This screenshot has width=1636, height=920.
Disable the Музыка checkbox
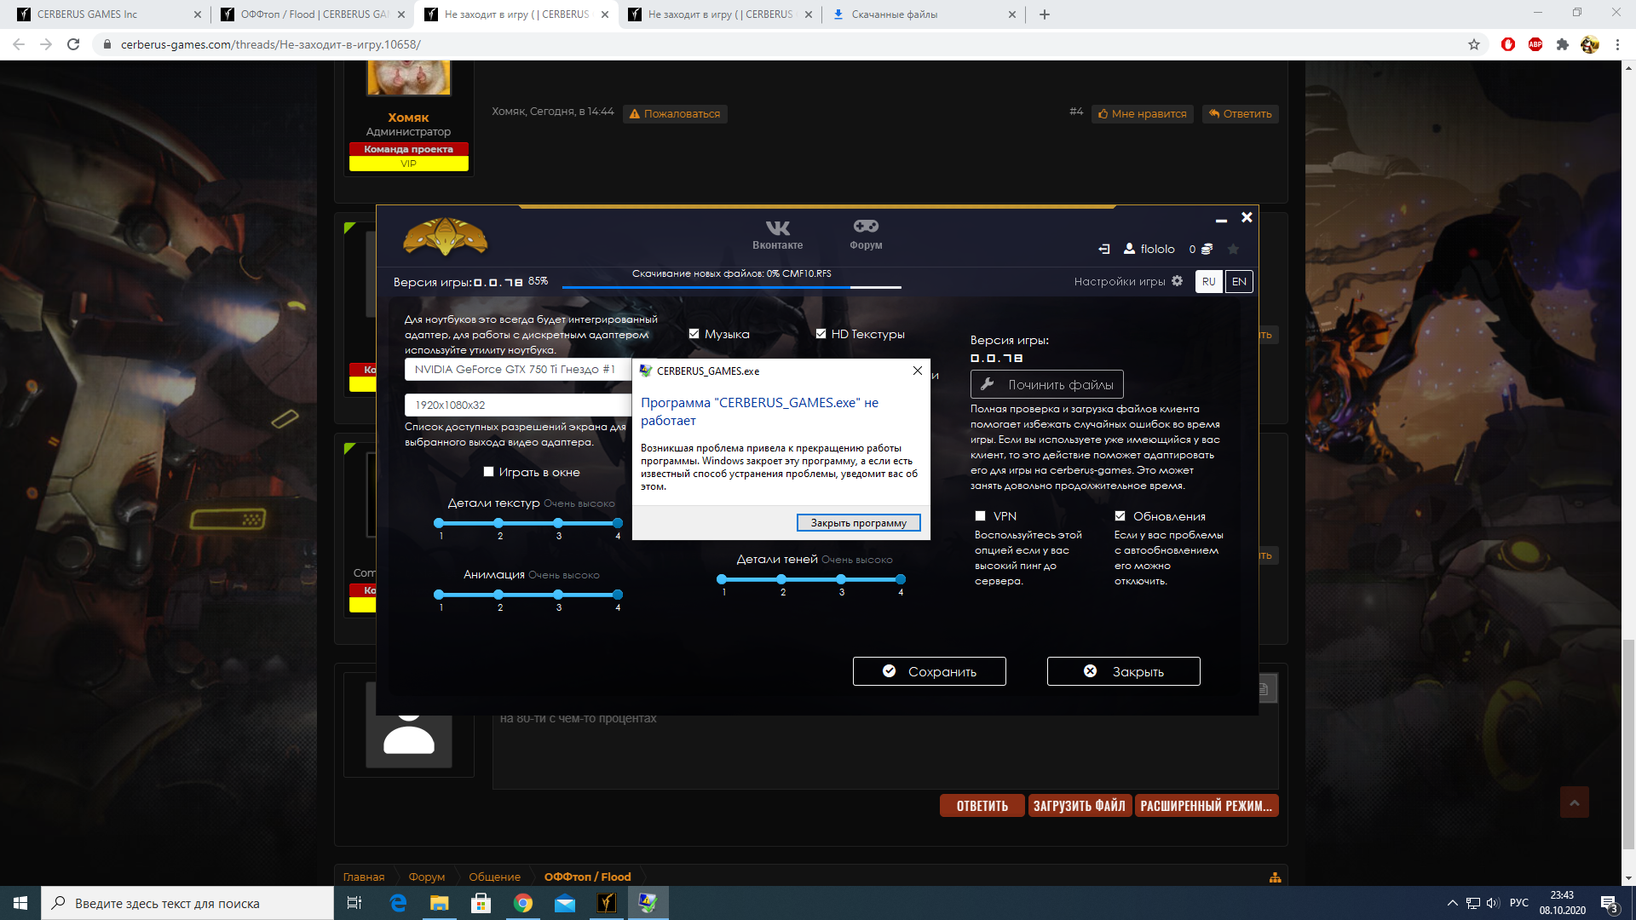tap(694, 334)
